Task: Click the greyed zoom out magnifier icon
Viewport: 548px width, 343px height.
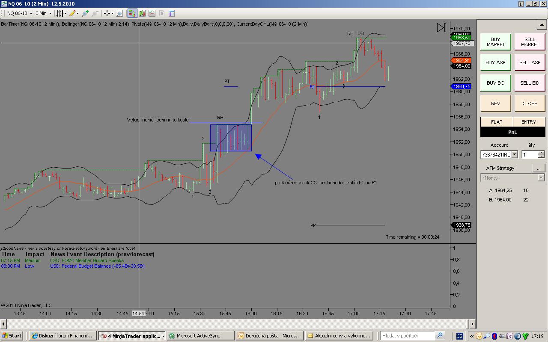Action: [x=95, y=14]
